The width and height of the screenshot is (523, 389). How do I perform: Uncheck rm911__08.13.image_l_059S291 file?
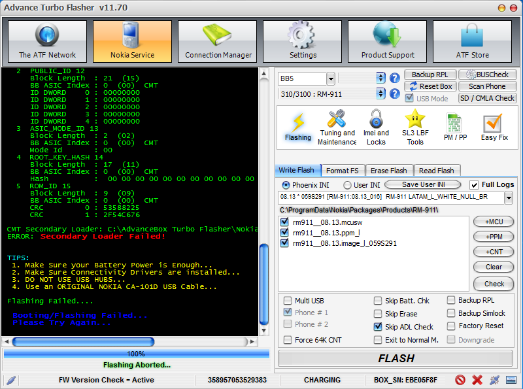click(284, 243)
